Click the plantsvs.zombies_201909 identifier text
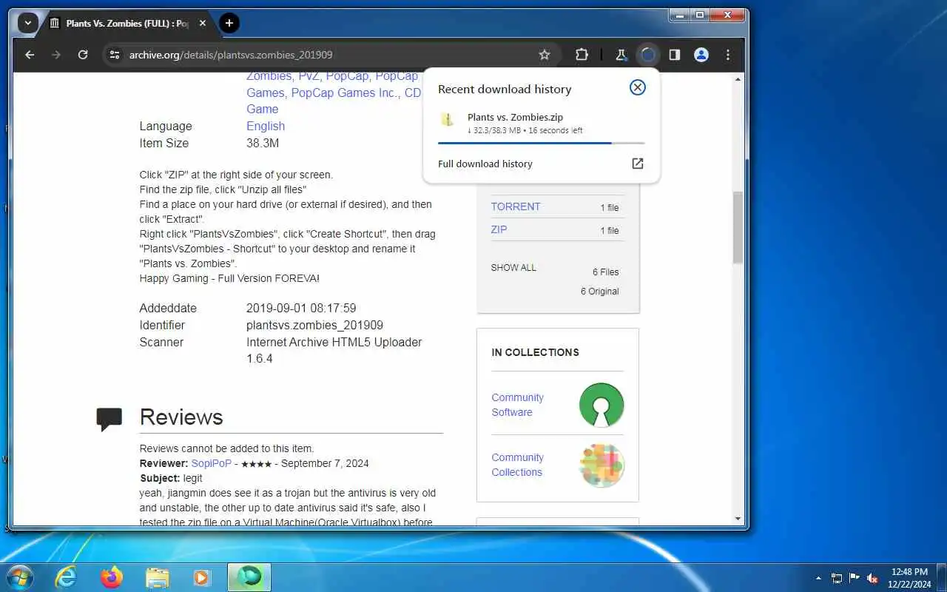 pos(314,325)
